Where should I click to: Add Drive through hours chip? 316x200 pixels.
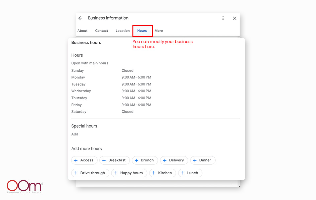[x=90, y=173]
